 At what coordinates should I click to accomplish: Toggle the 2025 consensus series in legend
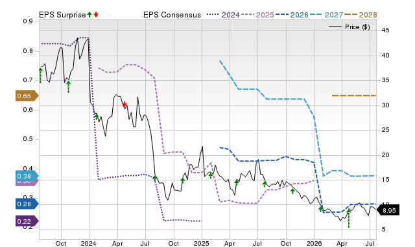[257, 15]
